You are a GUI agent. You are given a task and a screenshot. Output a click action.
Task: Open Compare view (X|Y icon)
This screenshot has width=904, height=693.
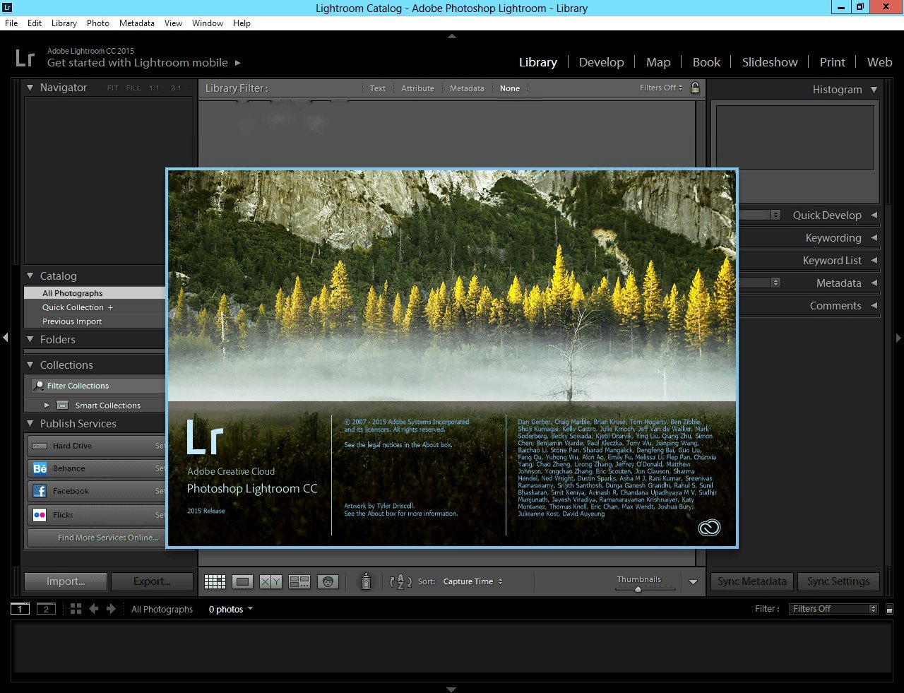pyautogui.click(x=270, y=581)
